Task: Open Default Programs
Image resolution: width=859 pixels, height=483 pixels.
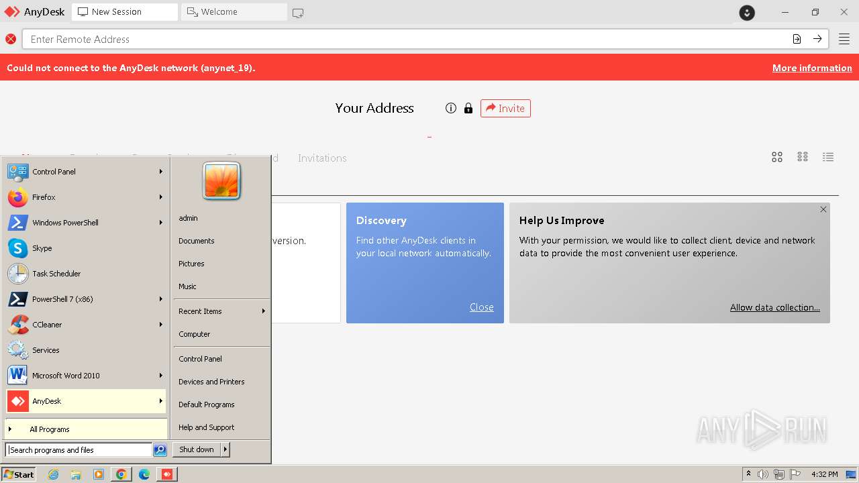Action: pos(221,405)
